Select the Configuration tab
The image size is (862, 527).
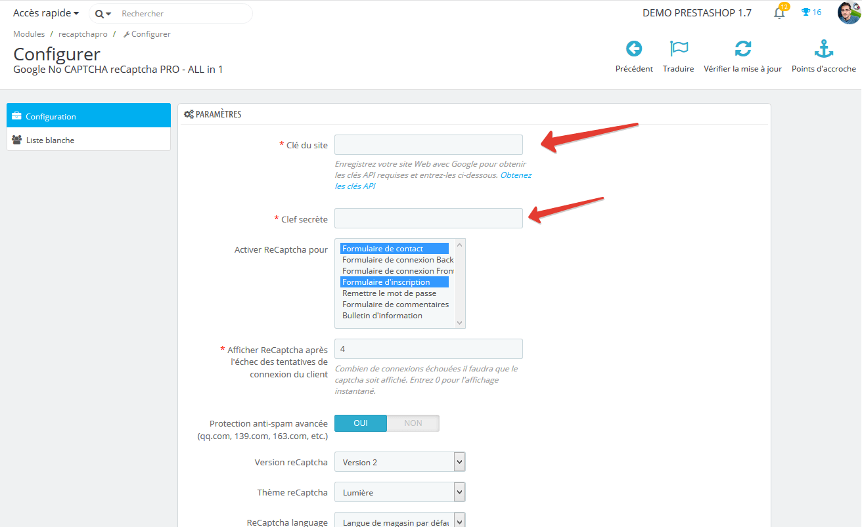pos(89,116)
